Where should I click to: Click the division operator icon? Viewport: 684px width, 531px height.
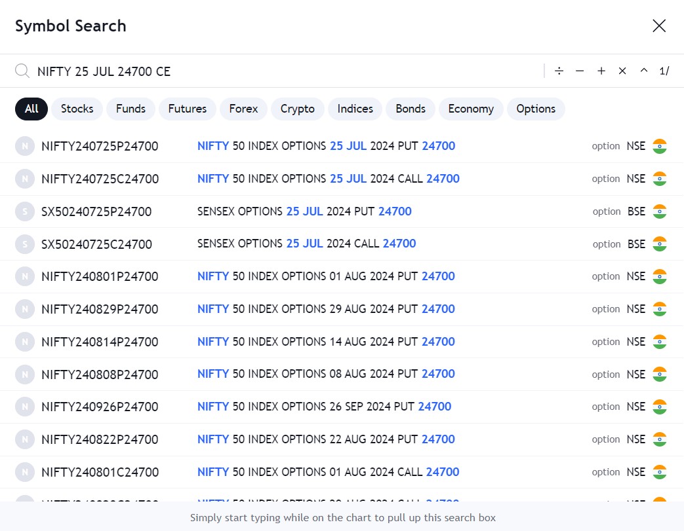[x=559, y=71]
